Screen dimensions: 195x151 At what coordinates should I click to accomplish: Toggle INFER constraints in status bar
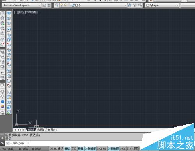tap(53, 149)
